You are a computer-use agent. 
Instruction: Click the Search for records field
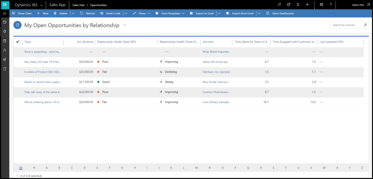click(x=346, y=25)
